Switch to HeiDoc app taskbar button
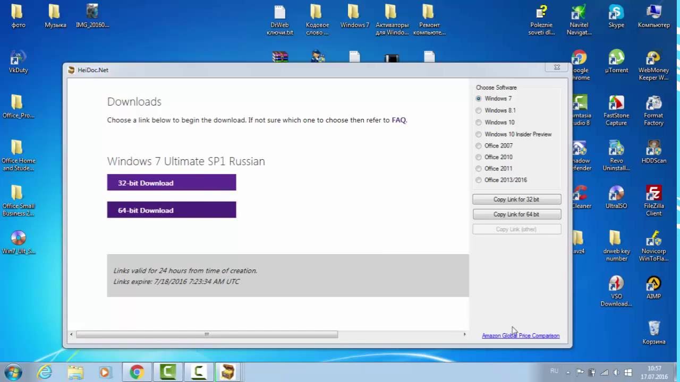The height and width of the screenshot is (382, 680). 228,372
